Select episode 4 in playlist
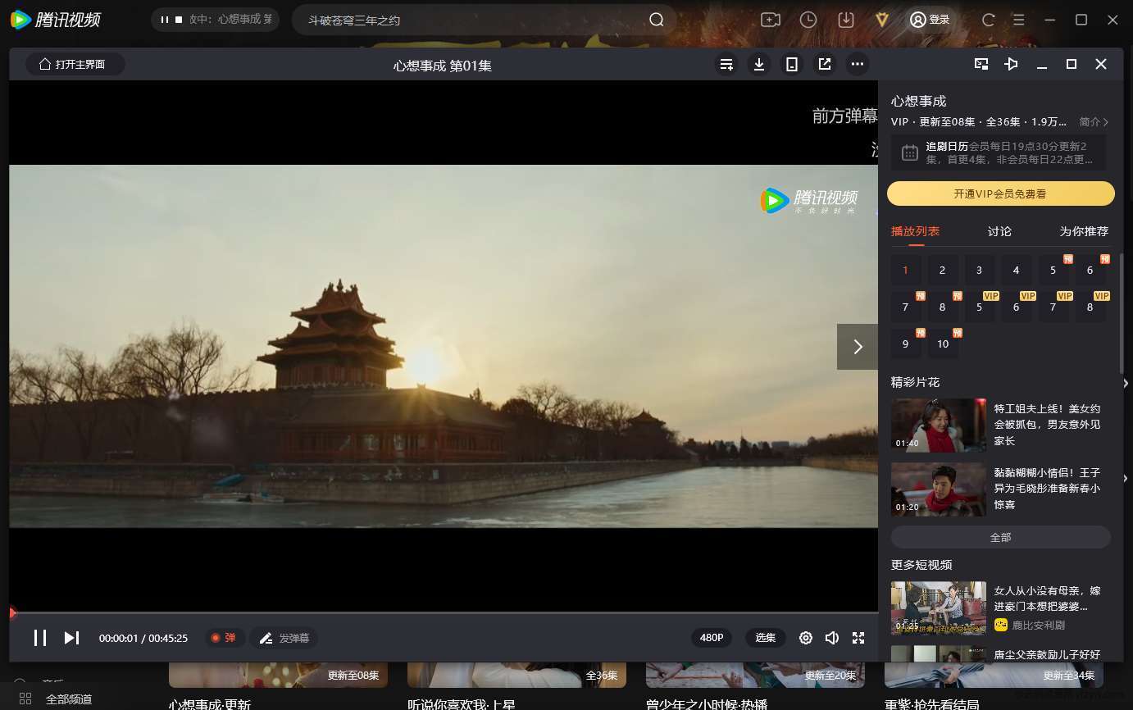 1016,270
